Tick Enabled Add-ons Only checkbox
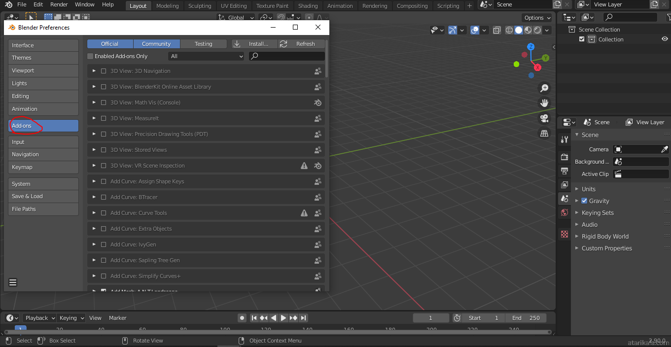 90,56
